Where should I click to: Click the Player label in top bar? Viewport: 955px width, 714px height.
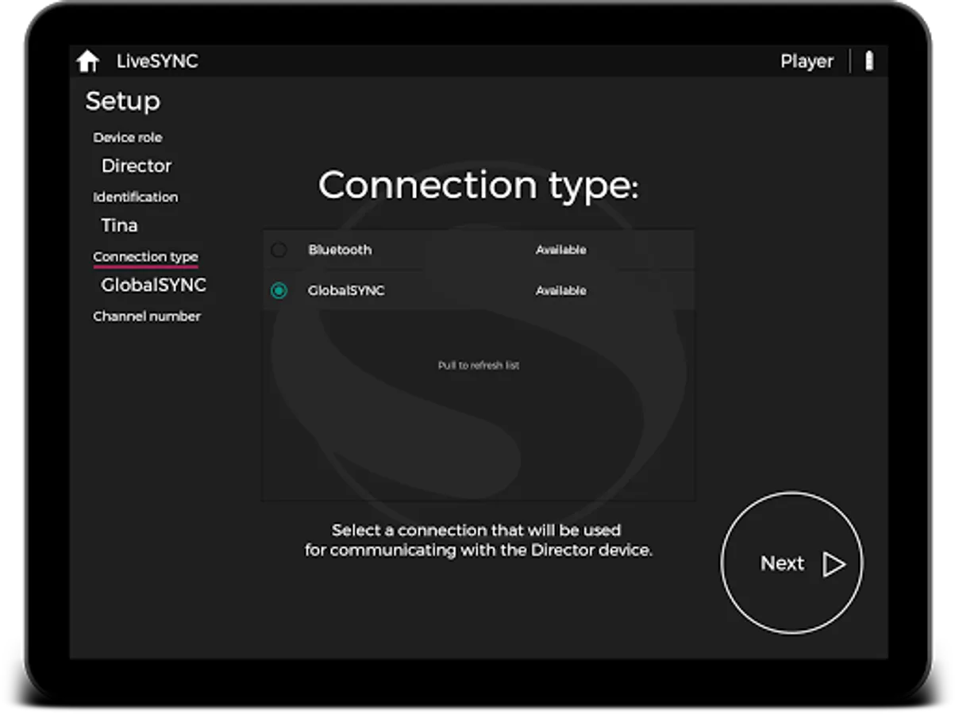807,61
